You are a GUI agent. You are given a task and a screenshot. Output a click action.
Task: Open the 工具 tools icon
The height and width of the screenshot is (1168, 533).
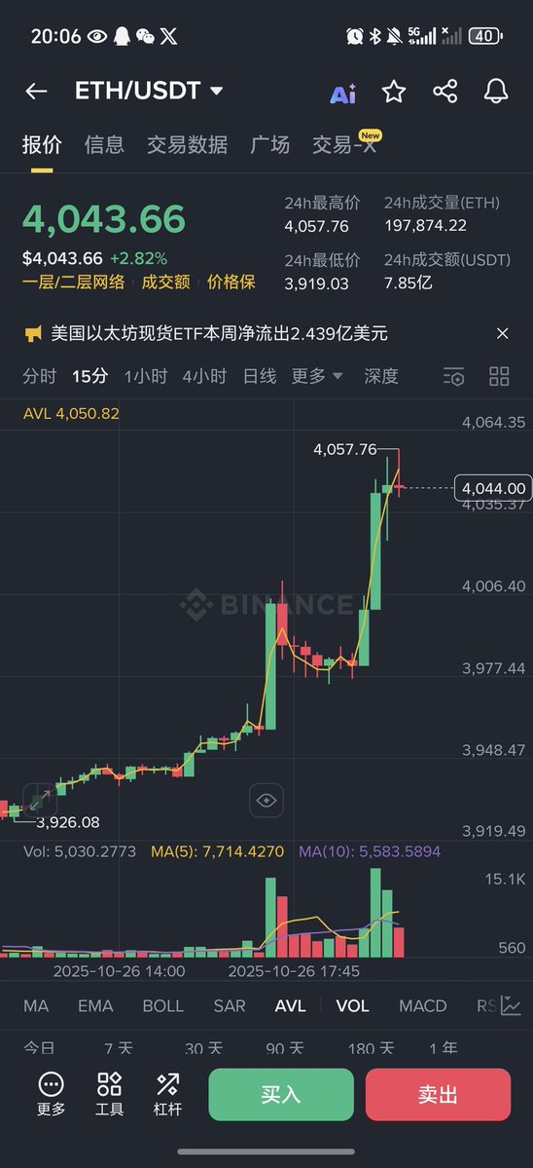pyautogui.click(x=109, y=1093)
